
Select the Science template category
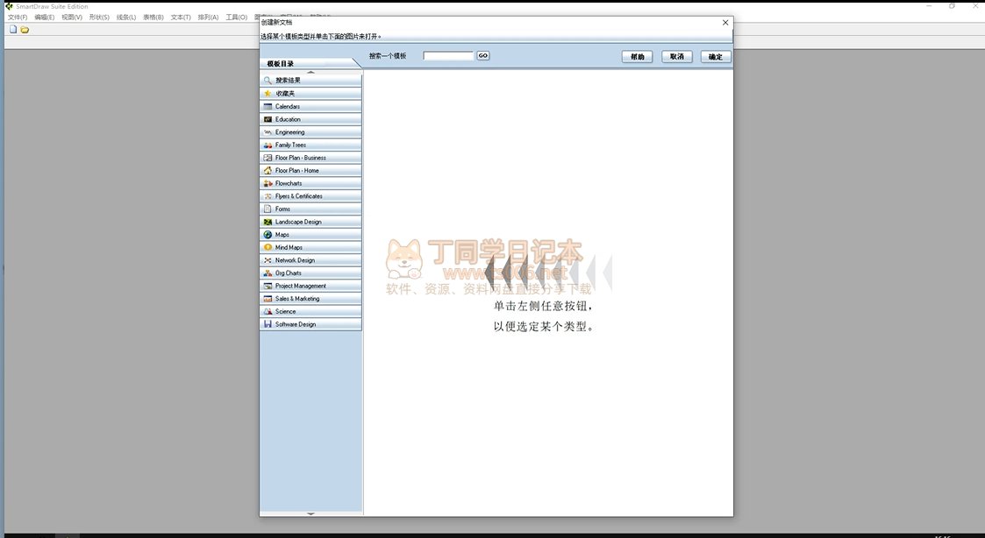tap(311, 311)
